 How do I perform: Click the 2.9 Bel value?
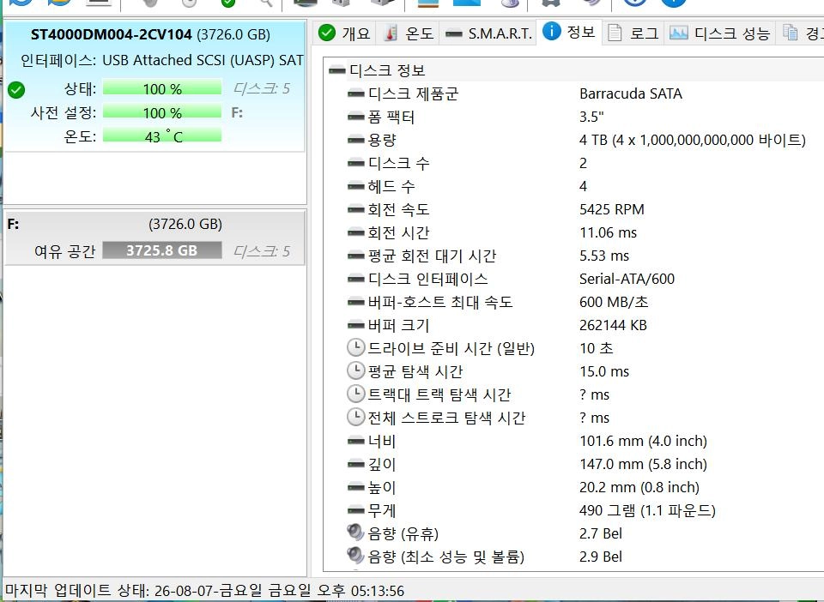click(x=601, y=557)
